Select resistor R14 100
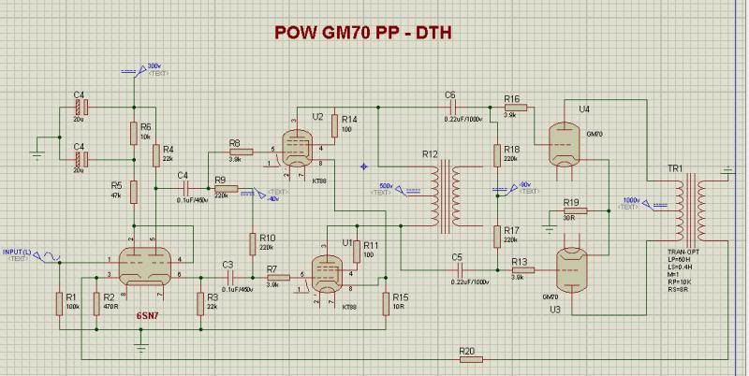Image resolution: width=749 pixels, height=376 pixels. tap(334, 126)
